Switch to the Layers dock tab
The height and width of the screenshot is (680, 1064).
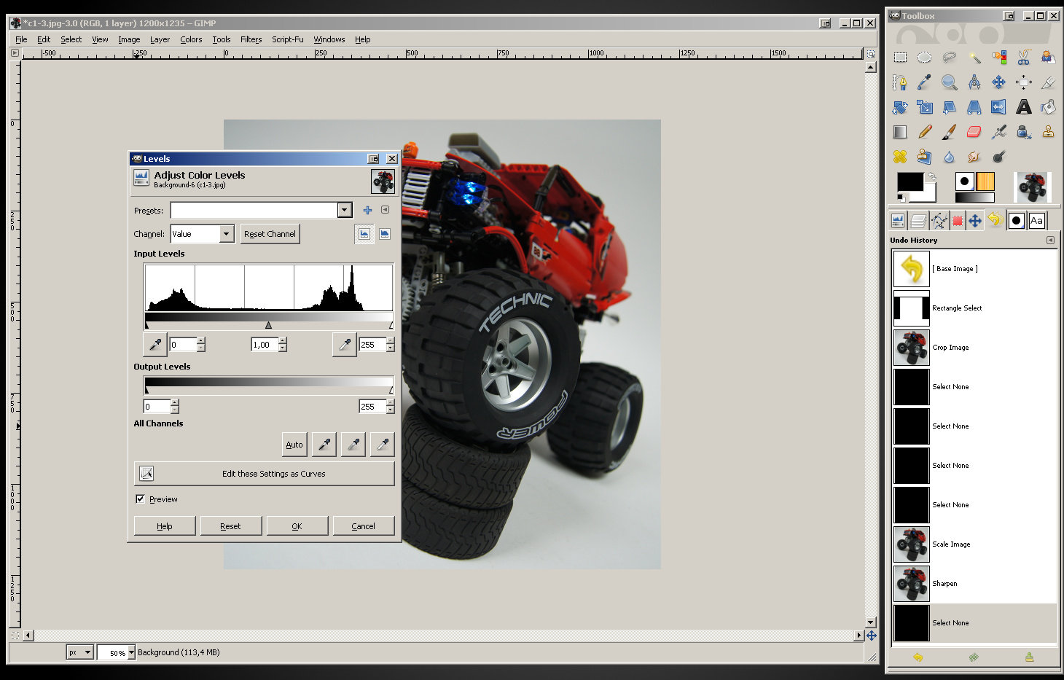918,220
